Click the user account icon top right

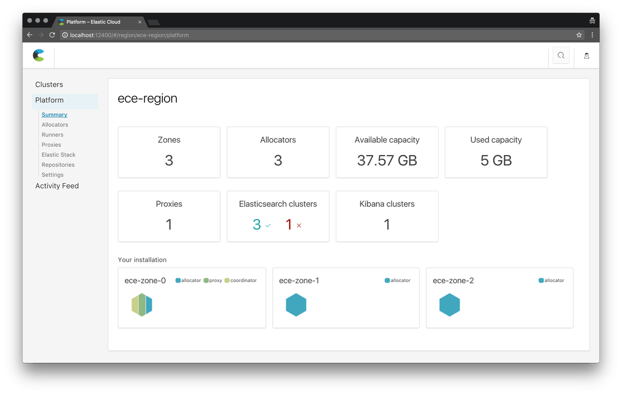[x=586, y=55]
